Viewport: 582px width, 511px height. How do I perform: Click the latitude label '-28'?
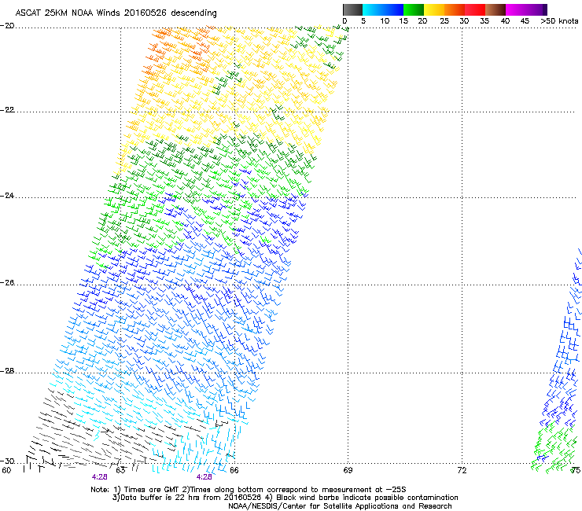coord(7,371)
